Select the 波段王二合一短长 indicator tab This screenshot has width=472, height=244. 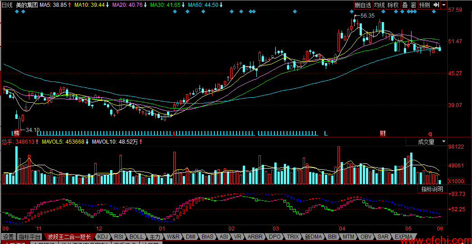pyautogui.click(x=69, y=236)
